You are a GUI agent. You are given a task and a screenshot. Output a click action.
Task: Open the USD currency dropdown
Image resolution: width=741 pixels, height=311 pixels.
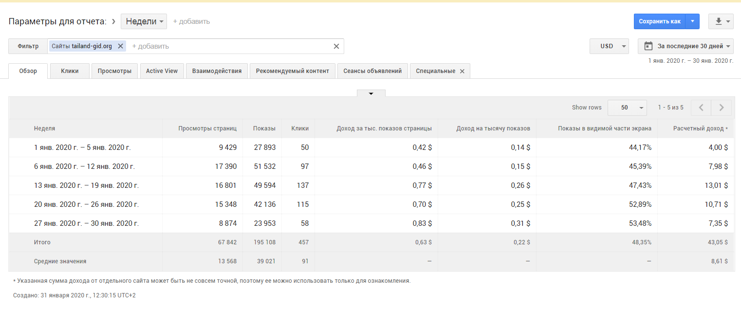(x=609, y=46)
